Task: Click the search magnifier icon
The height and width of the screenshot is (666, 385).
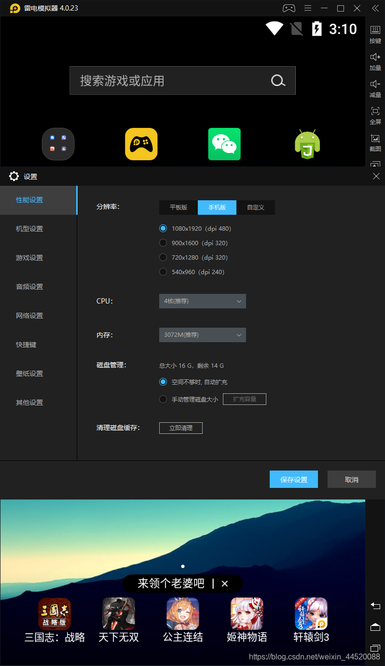Action: tap(278, 81)
